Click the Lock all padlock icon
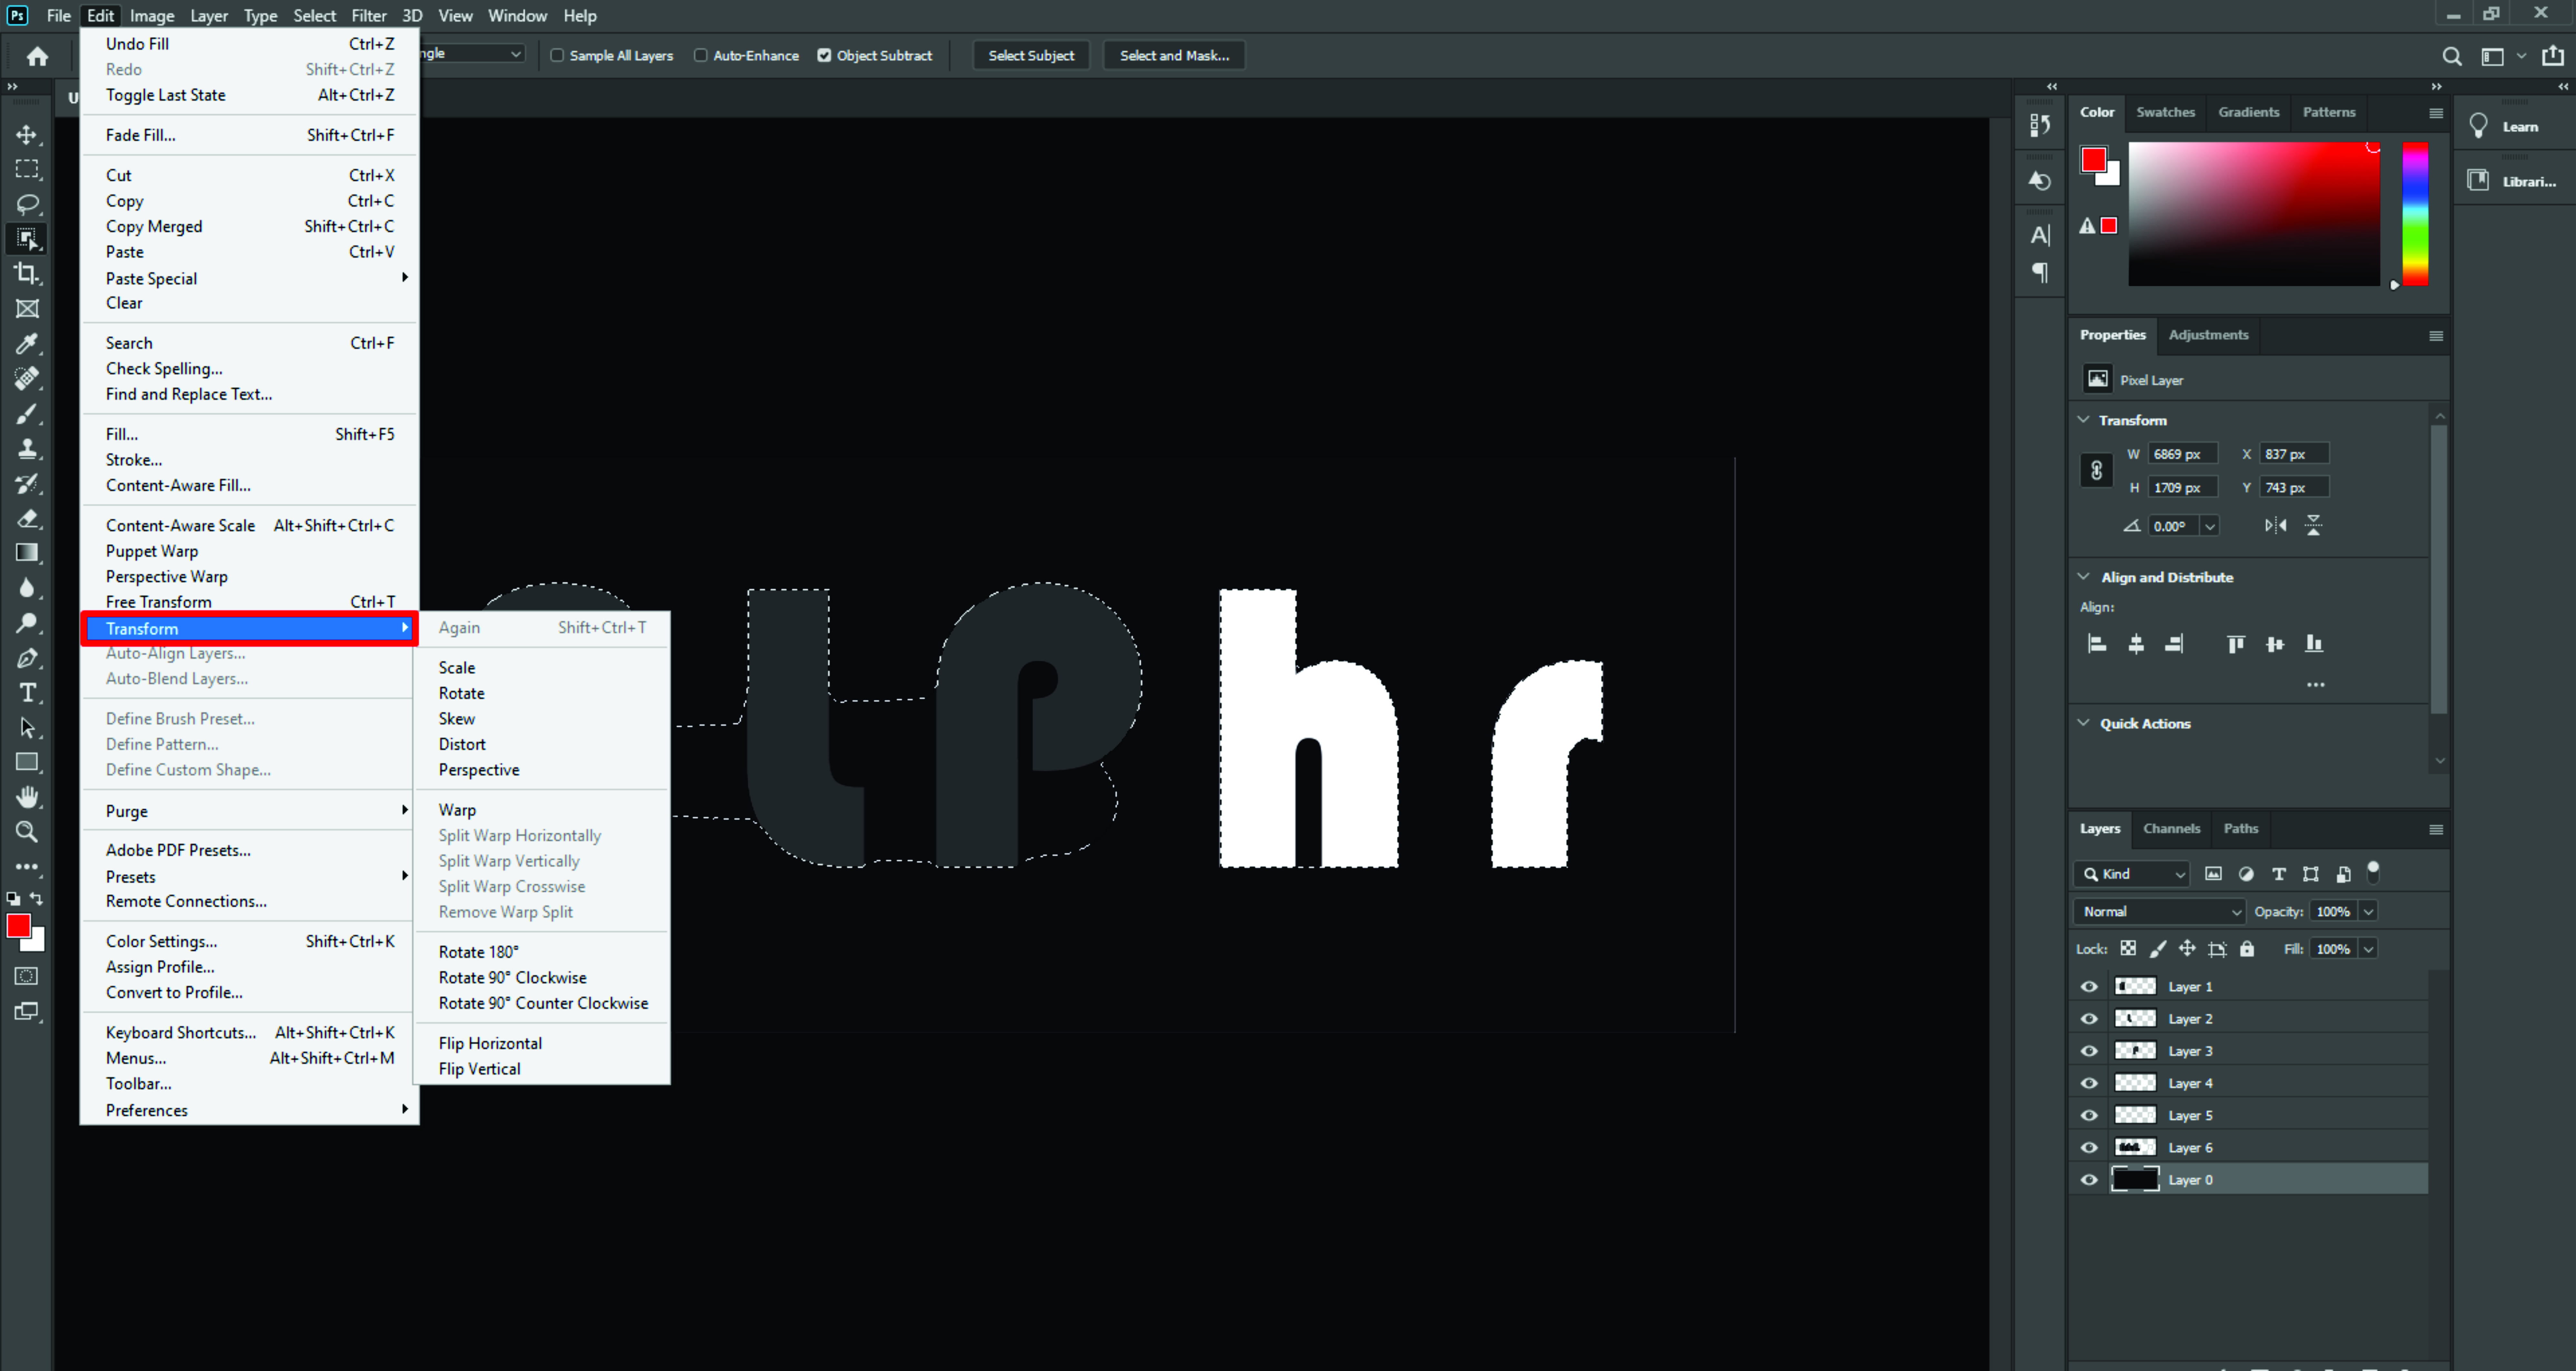Image resolution: width=2576 pixels, height=1371 pixels. tap(2247, 949)
